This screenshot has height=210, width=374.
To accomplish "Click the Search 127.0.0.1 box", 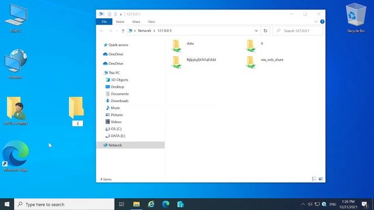I will 297,31.
